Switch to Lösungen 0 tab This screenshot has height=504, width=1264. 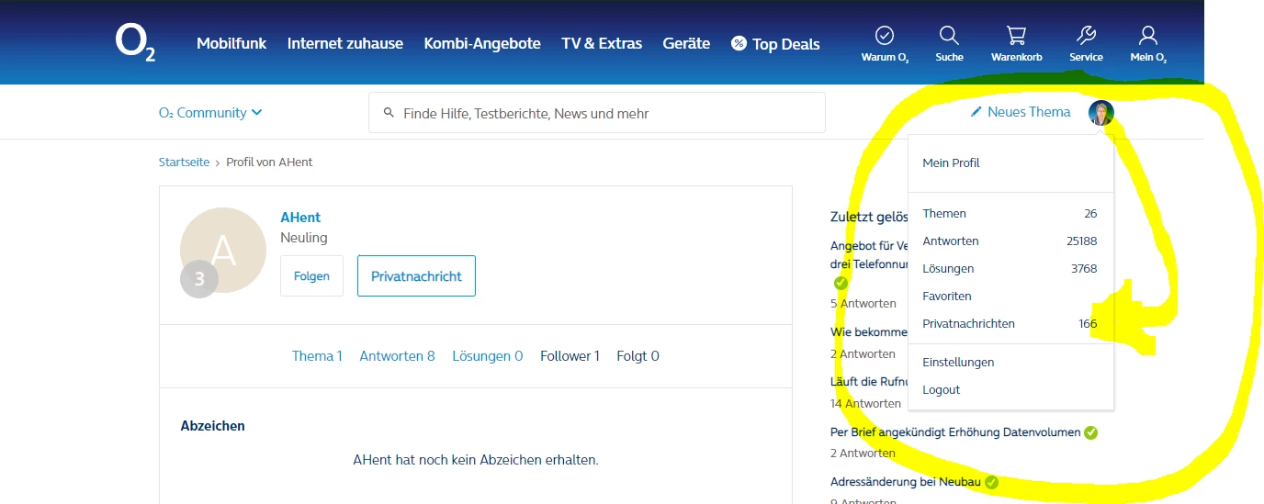click(488, 355)
